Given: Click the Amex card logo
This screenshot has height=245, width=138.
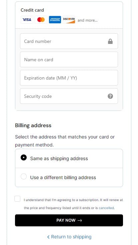Looking at the screenshot, I should click(55, 20).
